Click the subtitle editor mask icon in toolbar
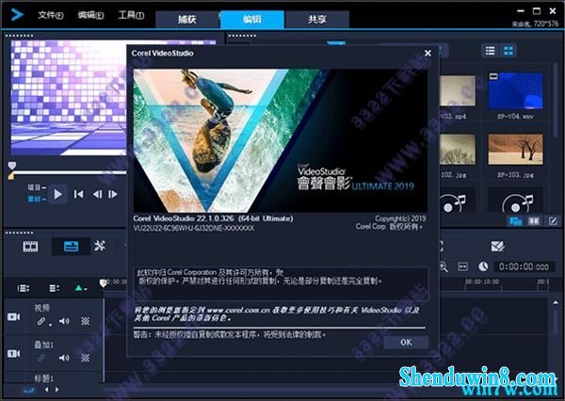This screenshot has height=401, width=565. pyautogui.click(x=497, y=247)
